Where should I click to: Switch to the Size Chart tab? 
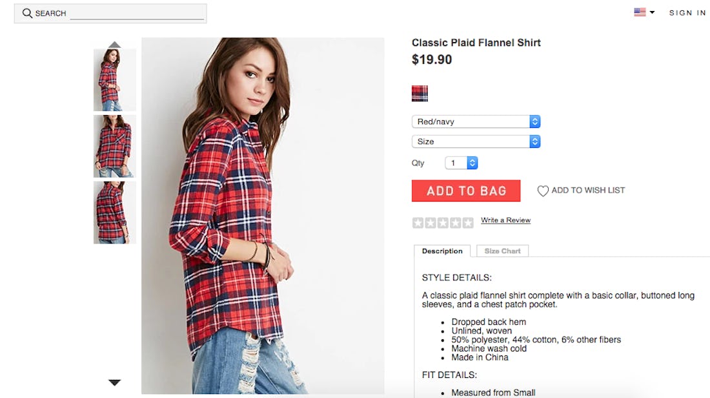(502, 251)
